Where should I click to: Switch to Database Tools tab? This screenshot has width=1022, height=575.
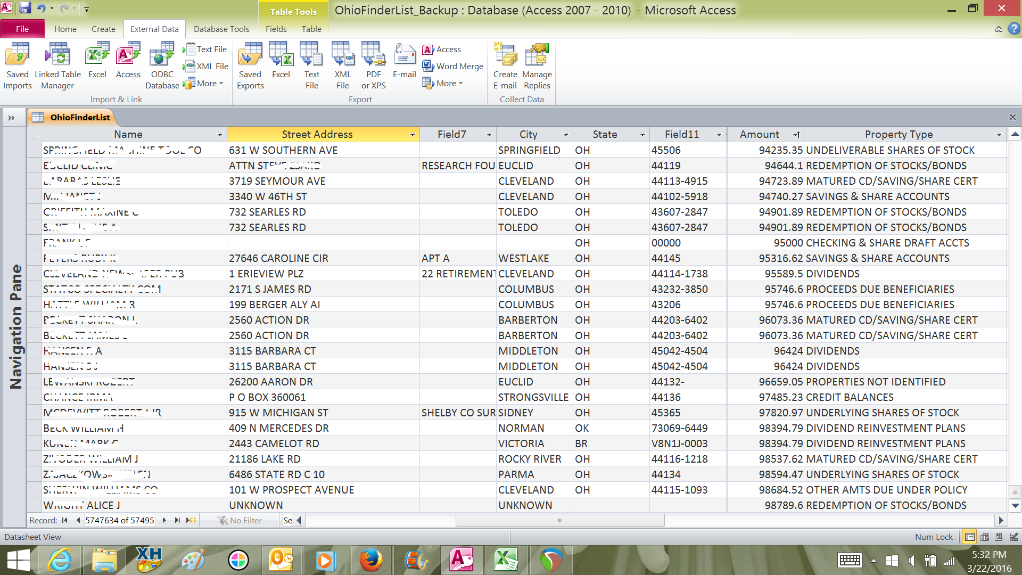(x=221, y=29)
